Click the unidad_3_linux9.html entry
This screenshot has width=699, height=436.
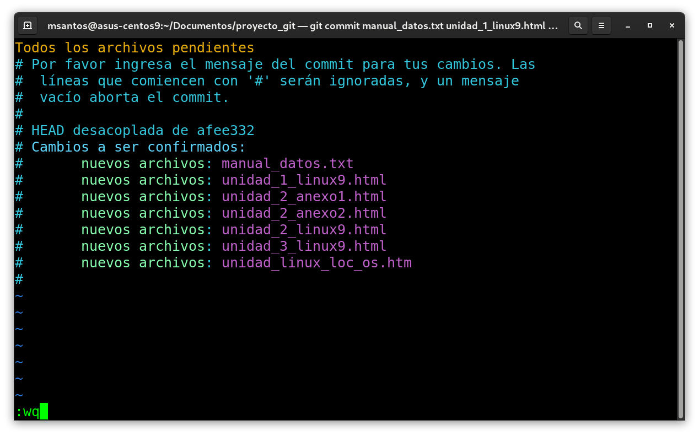coord(304,246)
